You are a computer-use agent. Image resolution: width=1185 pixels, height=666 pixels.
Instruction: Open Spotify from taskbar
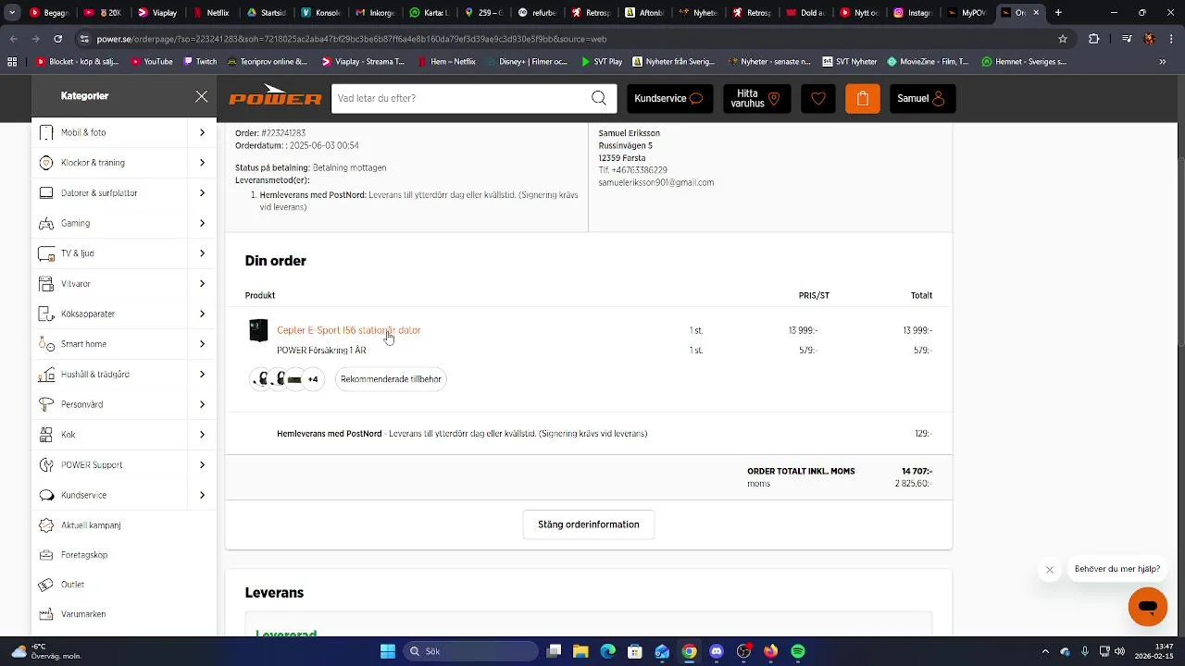(x=798, y=651)
